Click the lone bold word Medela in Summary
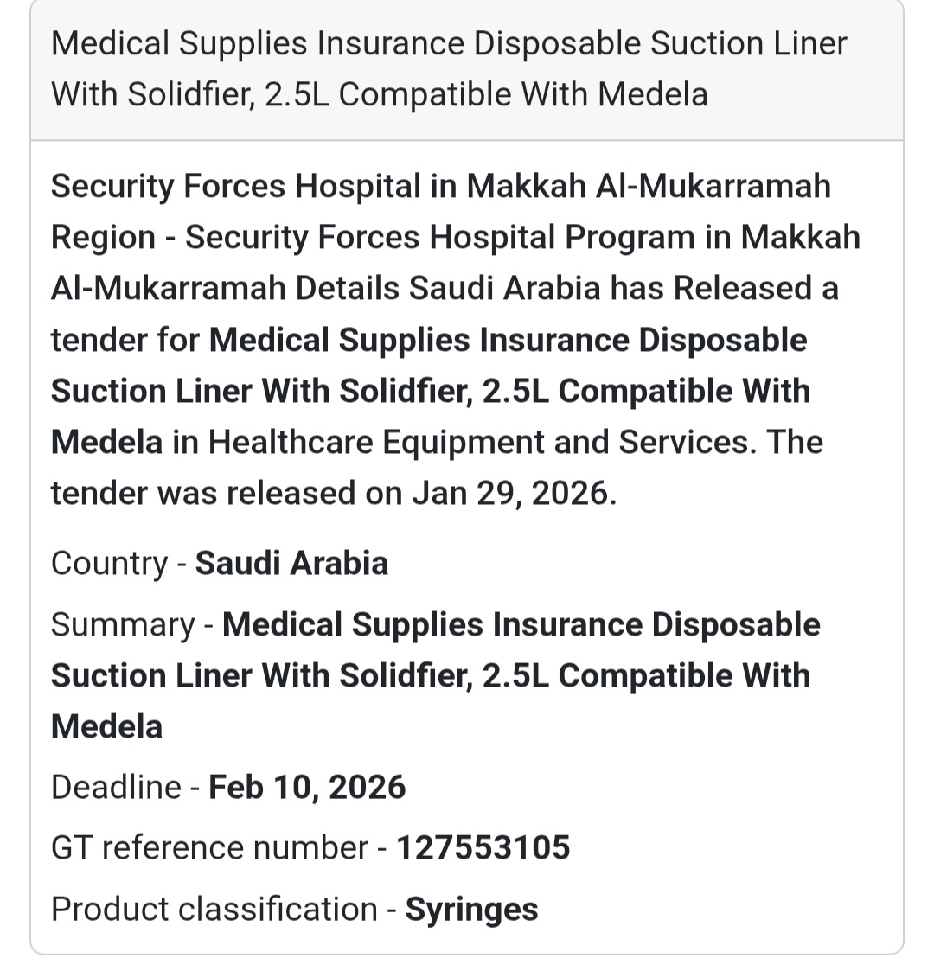The image size is (934, 971). (106, 726)
